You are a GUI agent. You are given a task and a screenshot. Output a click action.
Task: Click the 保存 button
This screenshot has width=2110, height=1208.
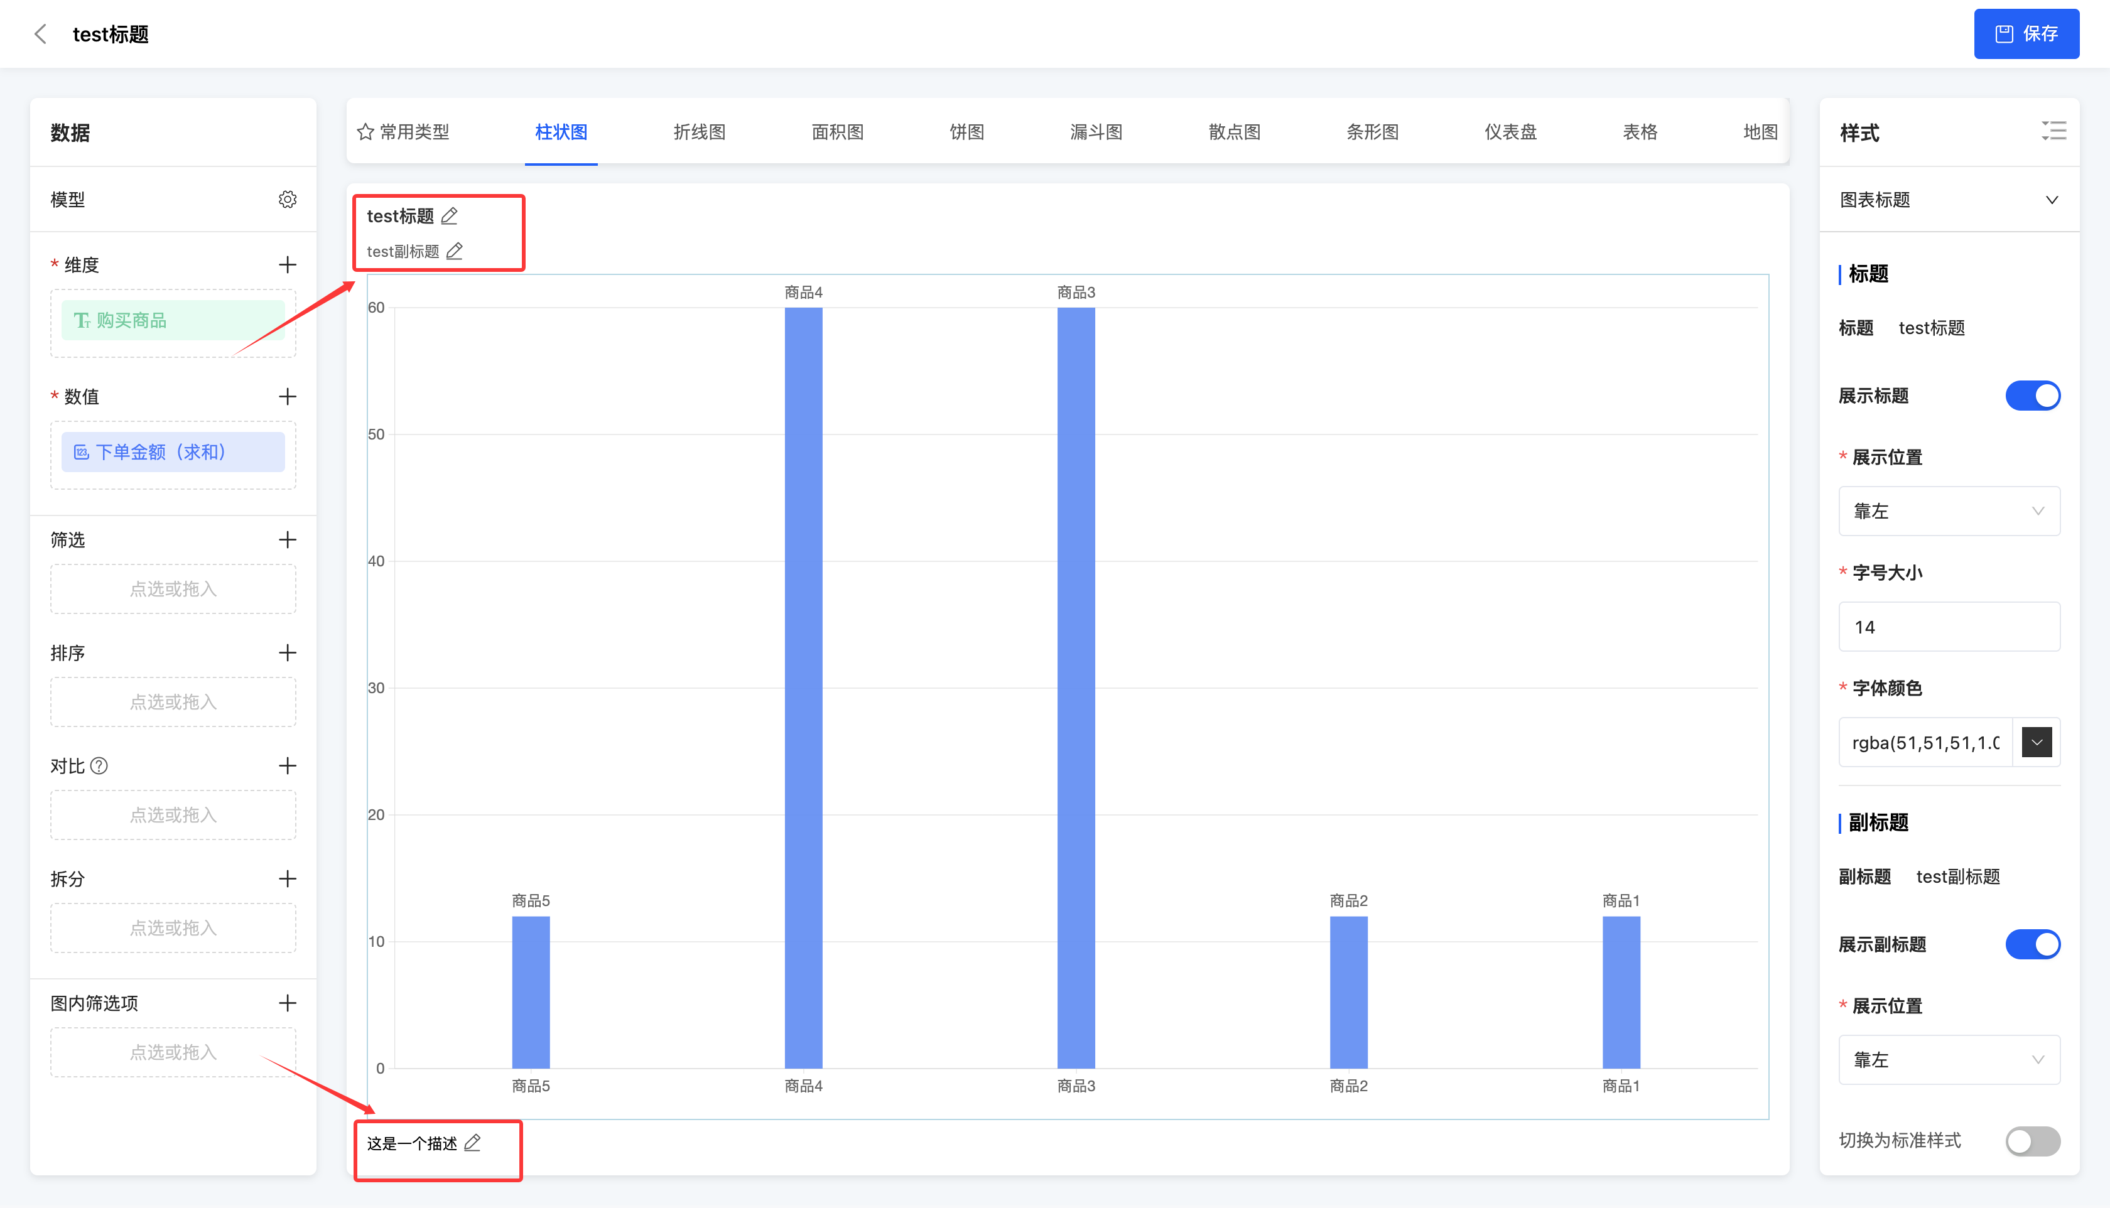(2025, 34)
